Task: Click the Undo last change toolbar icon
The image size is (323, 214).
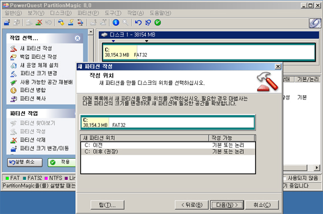Action: [x=138, y=22]
